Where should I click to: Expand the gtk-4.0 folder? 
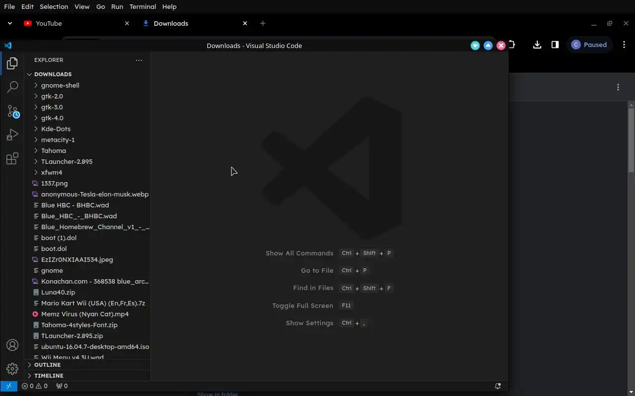pyautogui.click(x=87, y=118)
